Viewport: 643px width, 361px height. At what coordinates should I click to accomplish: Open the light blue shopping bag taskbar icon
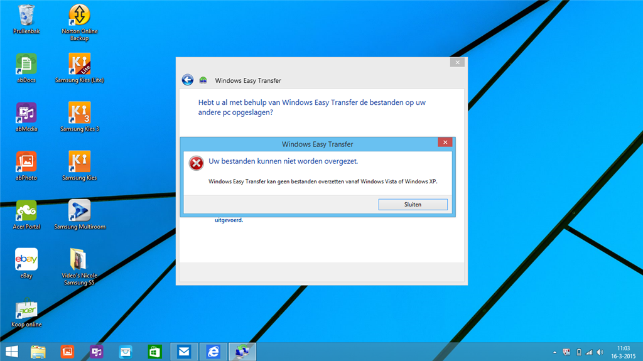[126, 352]
